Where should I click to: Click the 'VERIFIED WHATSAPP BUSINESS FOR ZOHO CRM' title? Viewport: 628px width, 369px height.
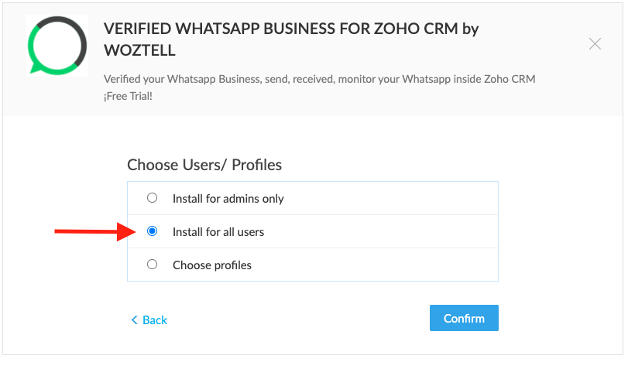click(x=280, y=29)
